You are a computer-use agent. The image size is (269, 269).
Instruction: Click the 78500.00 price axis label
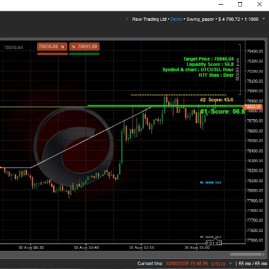(x=255, y=141)
